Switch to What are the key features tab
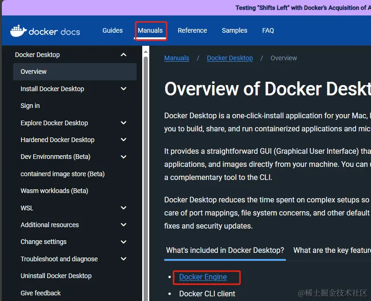This screenshot has height=301, width=371. click(332, 250)
